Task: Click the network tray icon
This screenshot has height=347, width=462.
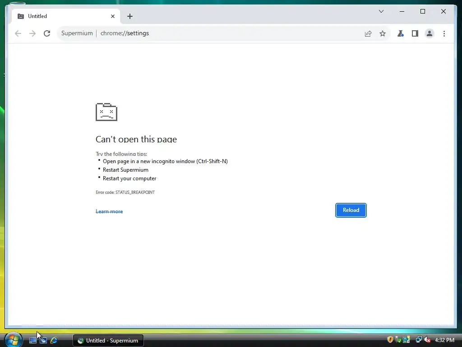Action: pos(418,340)
